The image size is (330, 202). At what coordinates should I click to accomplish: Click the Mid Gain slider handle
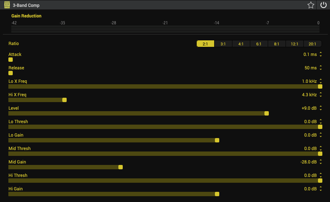[x=121, y=167]
